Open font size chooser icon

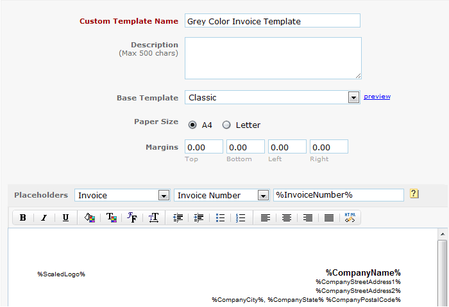click(154, 218)
